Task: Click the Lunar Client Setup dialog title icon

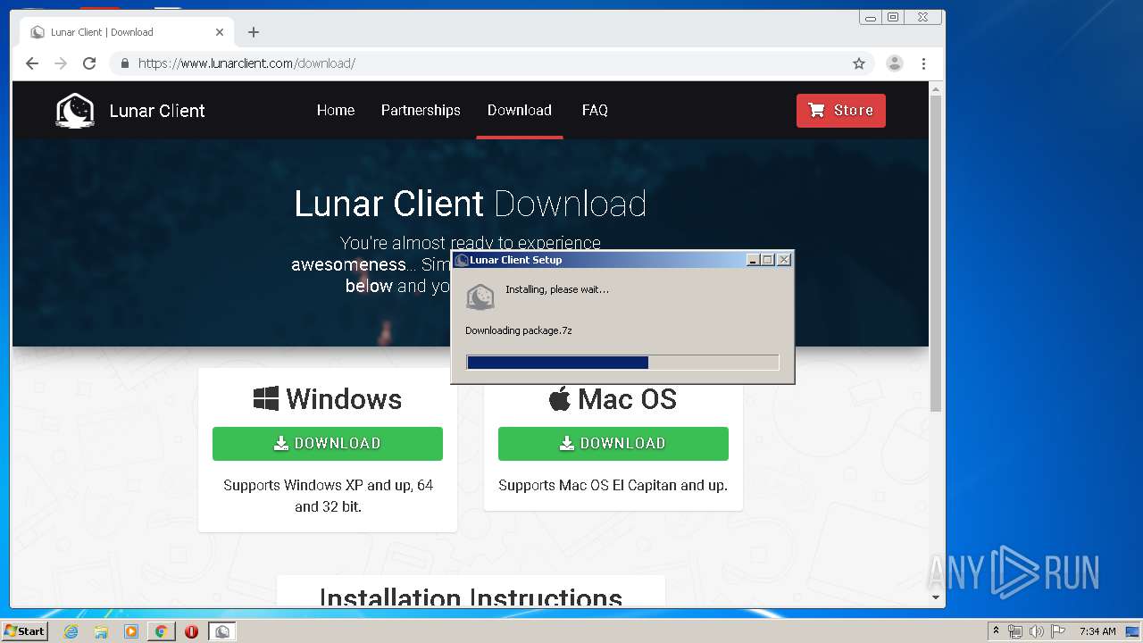Action: pos(462,260)
